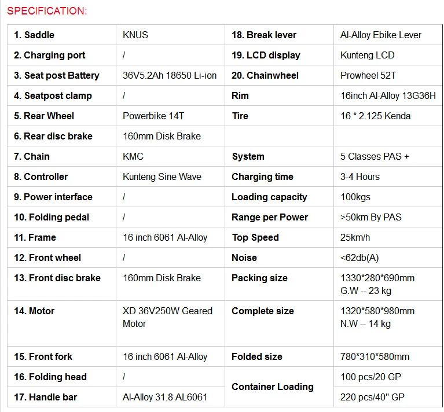The image size is (444, 412).
Task: Select the '3. Seat post Battery' label
Action: click(x=57, y=75)
